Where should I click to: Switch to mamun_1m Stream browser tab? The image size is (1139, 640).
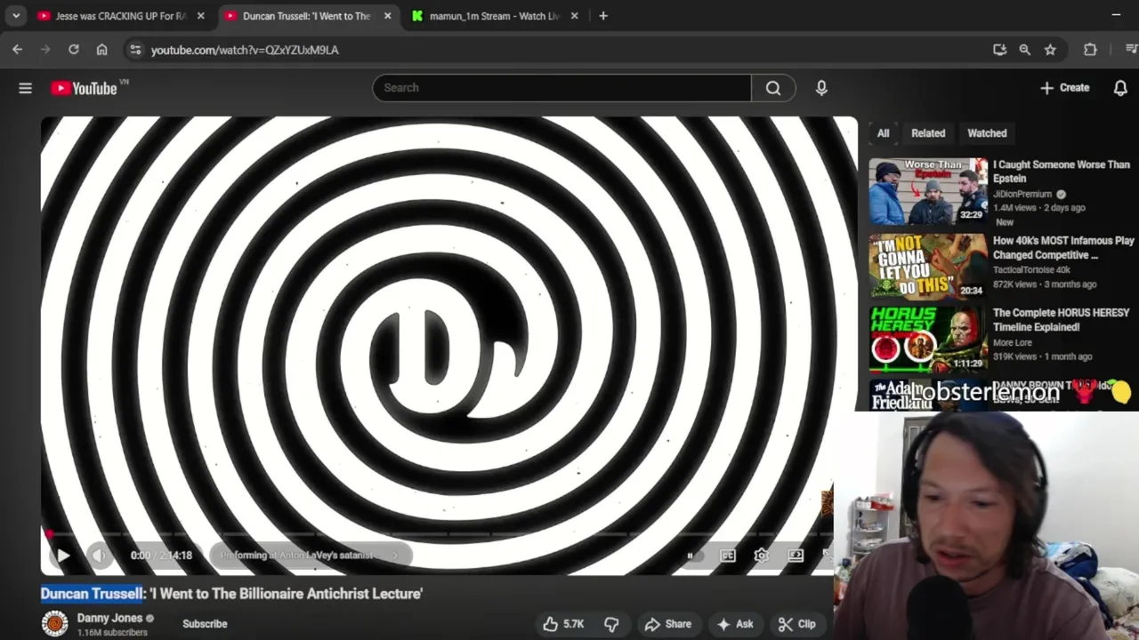point(496,16)
